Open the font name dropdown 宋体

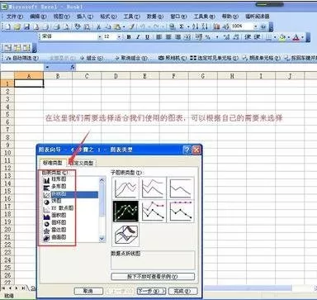point(100,36)
